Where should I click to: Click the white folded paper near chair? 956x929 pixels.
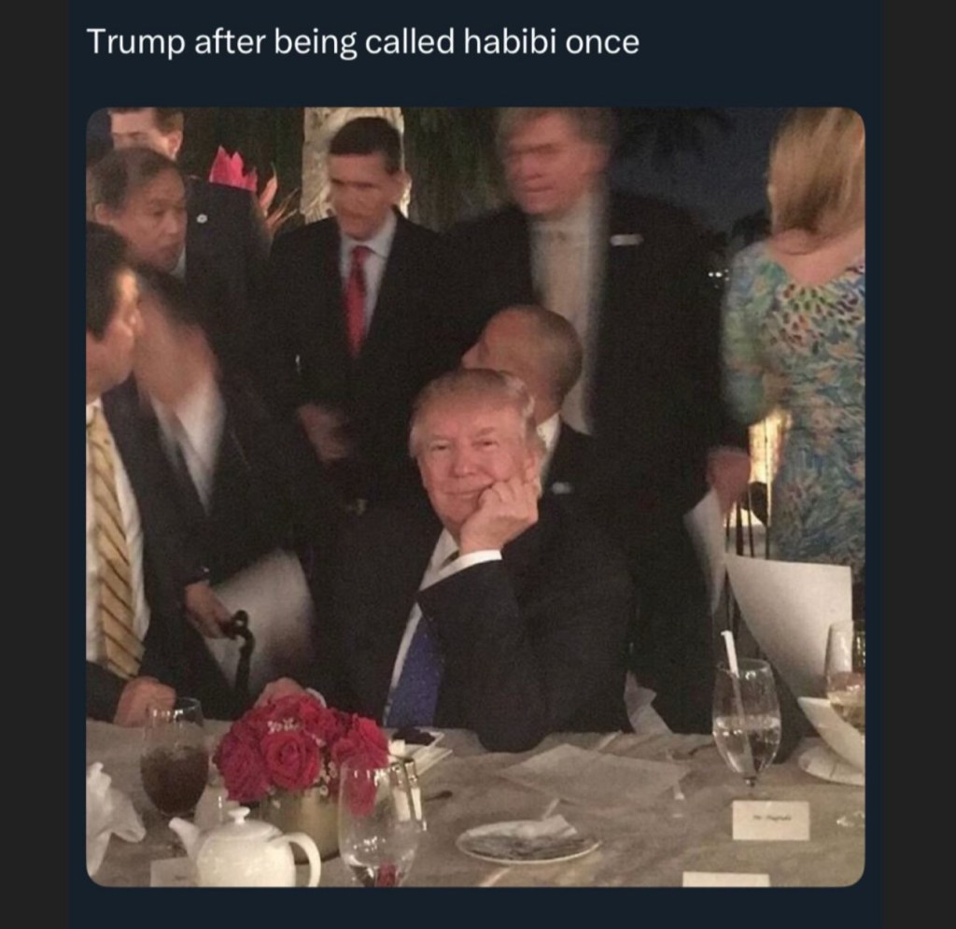pyautogui.click(x=788, y=615)
